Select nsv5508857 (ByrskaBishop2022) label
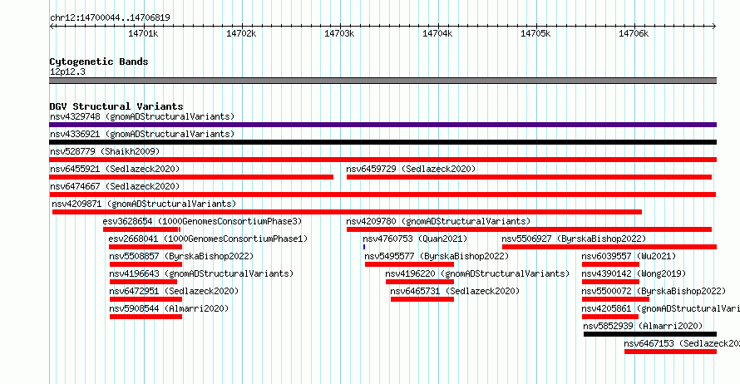The image size is (740, 384). [181, 256]
